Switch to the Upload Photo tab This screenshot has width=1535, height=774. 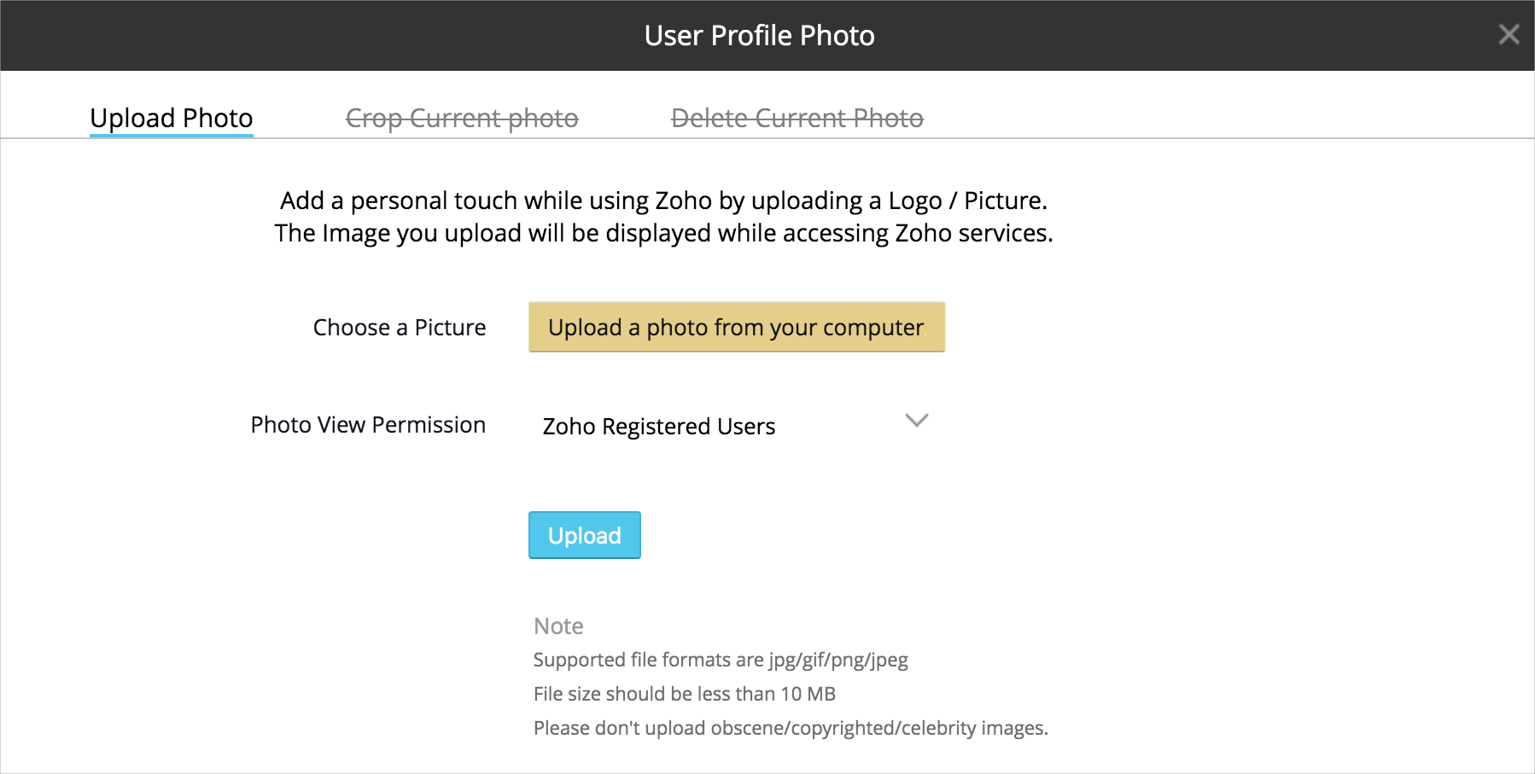(171, 118)
